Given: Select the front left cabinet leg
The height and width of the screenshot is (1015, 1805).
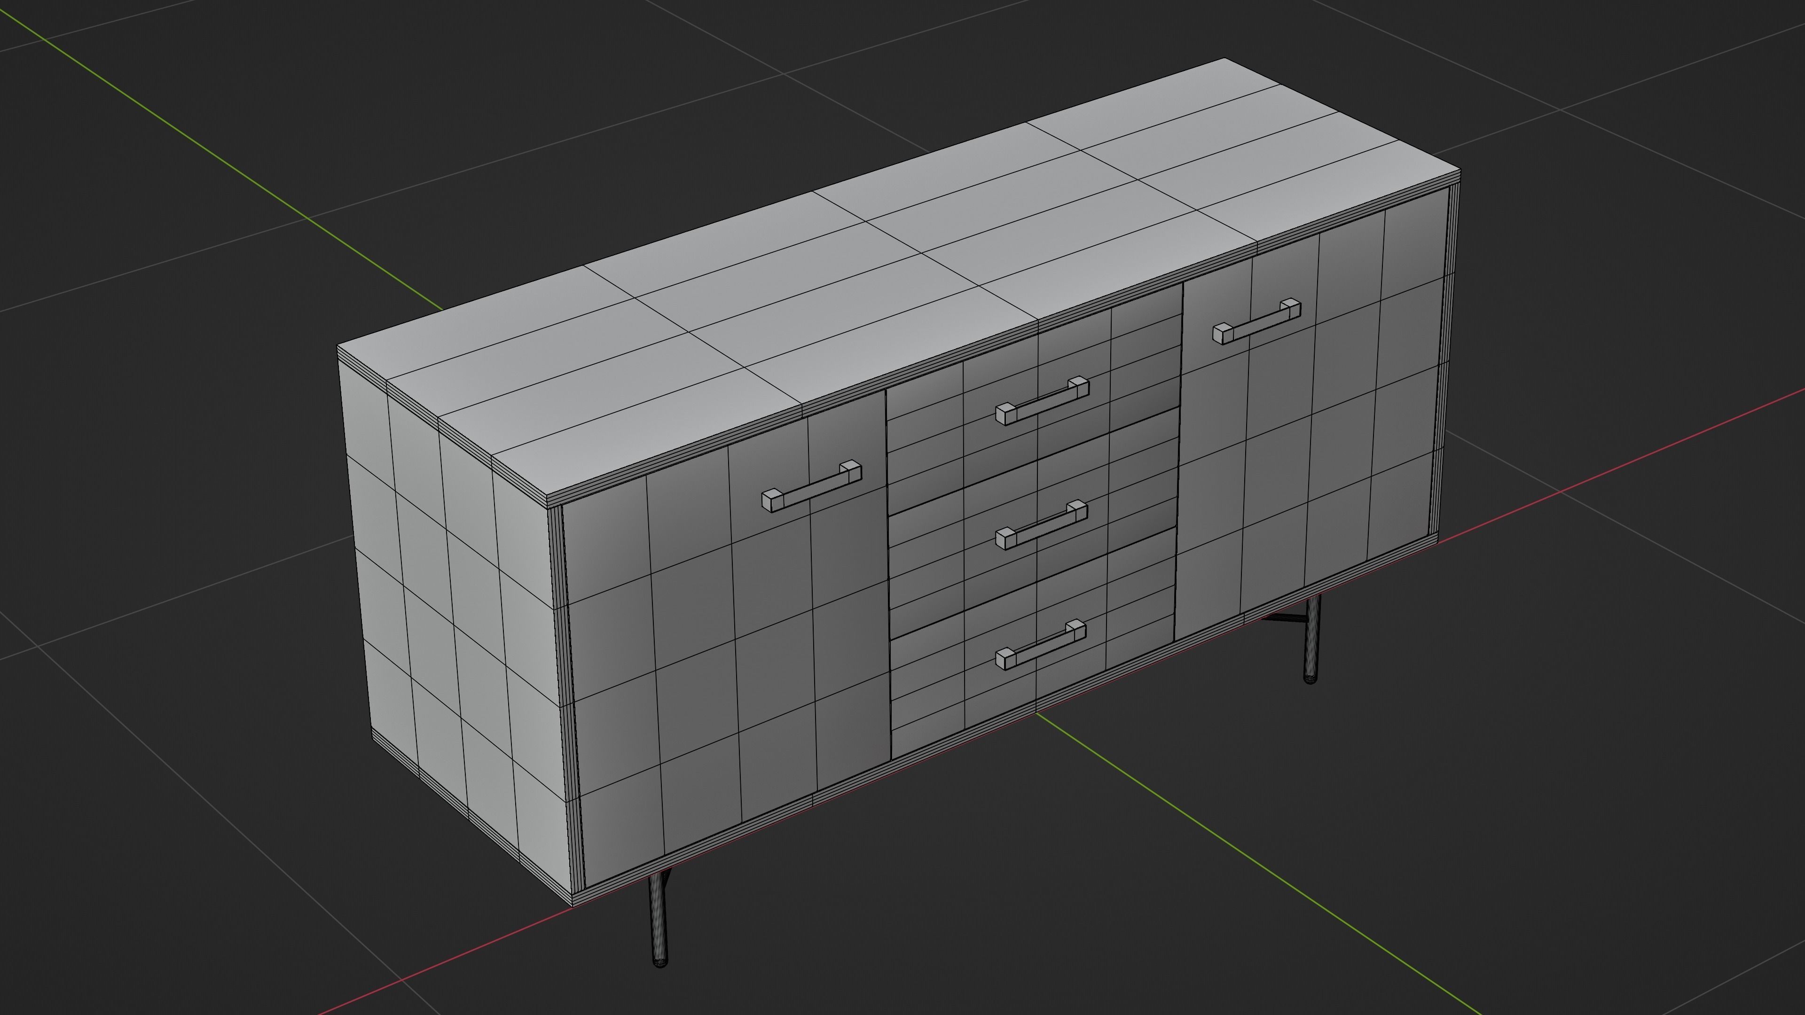Looking at the screenshot, I should coord(659,919).
